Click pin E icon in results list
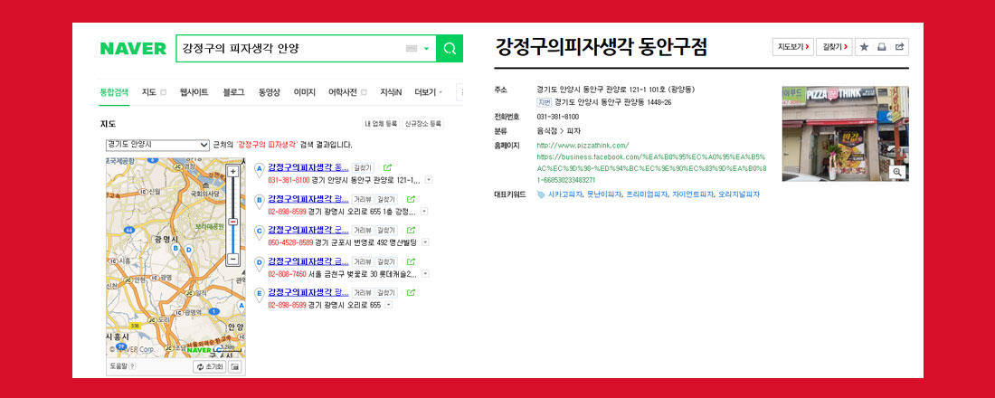Image resolution: width=995 pixels, height=398 pixels. click(x=259, y=295)
